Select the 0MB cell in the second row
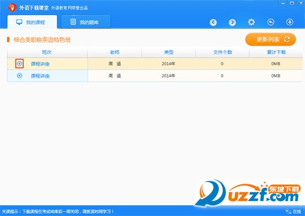The image size is (305, 216). (x=276, y=76)
